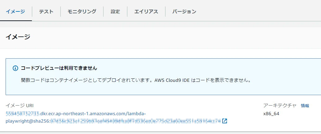This screenshot has width=321, height=134.
Task: Select the x86_64 architecture value
Action: point(271,114)
